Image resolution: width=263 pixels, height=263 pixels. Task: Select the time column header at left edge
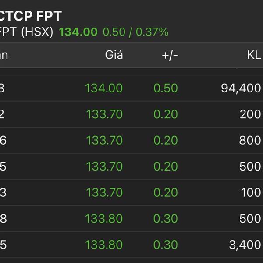click(4, 55)
